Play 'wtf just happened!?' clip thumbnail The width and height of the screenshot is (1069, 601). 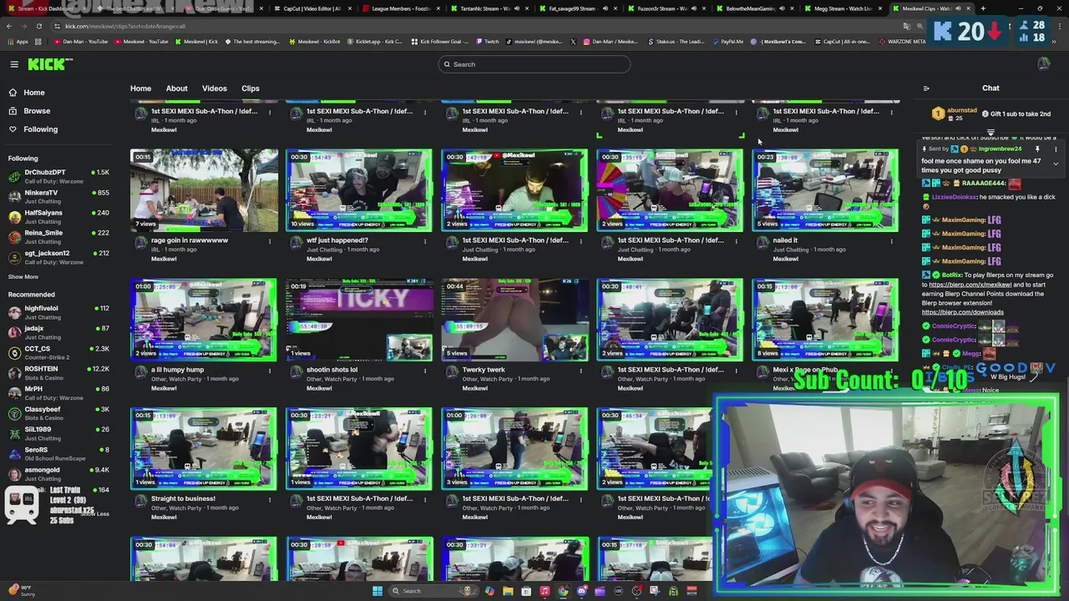click(x=359, y=190)
